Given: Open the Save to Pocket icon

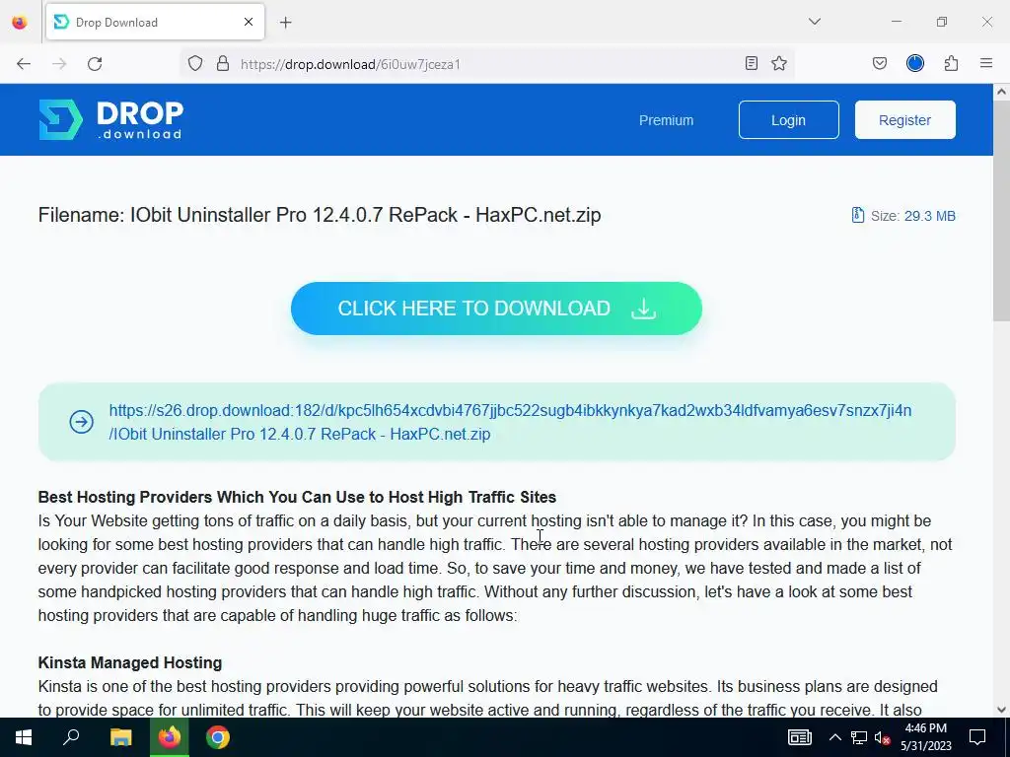Looking at the screenshot, I should pyautogui.click(x=879, y=63).
